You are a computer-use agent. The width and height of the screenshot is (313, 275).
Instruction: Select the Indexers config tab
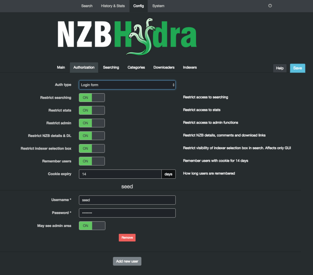click(190, 67)
